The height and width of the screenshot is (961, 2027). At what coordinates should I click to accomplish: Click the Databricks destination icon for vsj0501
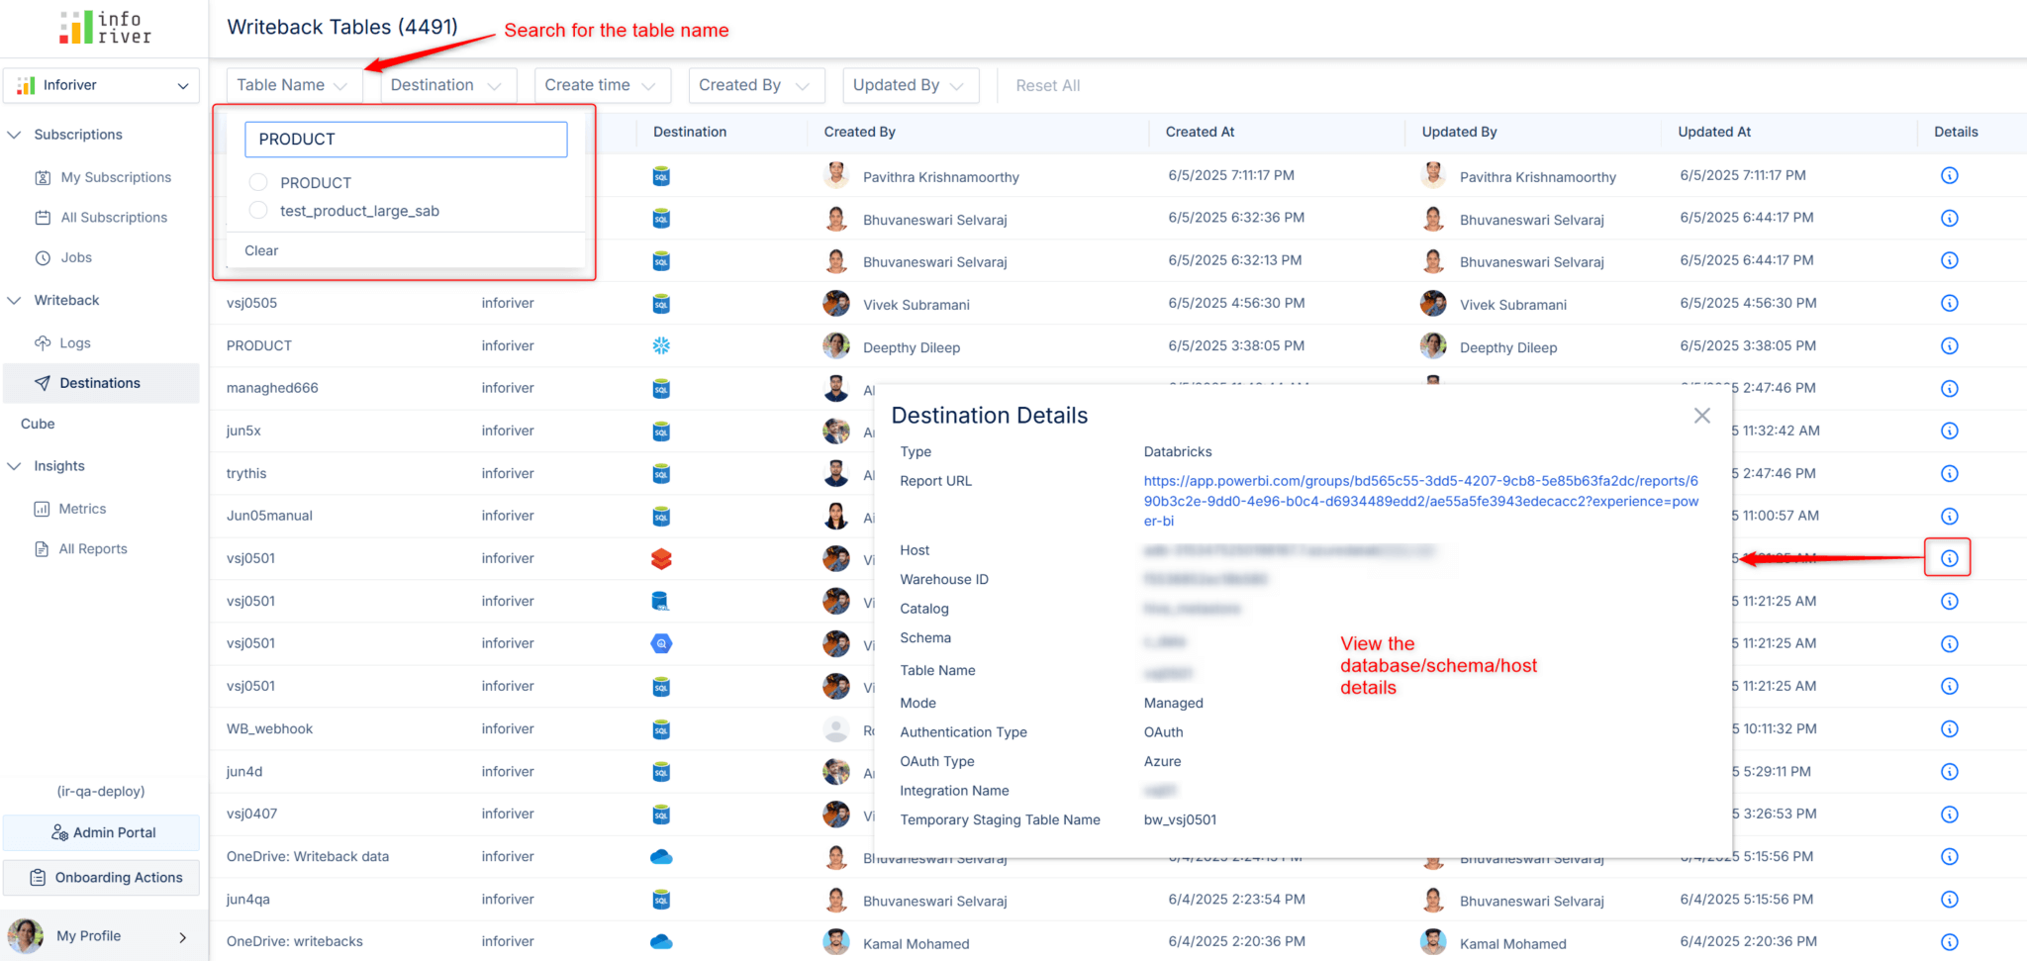tap(661, 558)
